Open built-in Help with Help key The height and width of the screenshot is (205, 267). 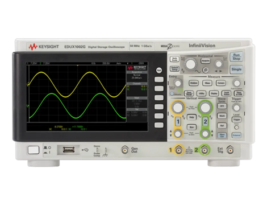pos(191,117)
